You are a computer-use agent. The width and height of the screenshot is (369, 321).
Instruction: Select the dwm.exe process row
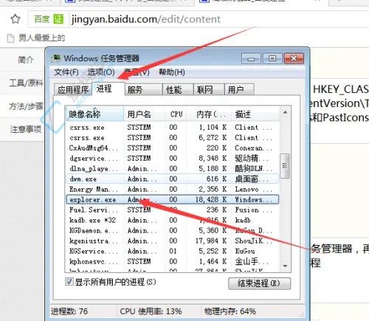172,179
